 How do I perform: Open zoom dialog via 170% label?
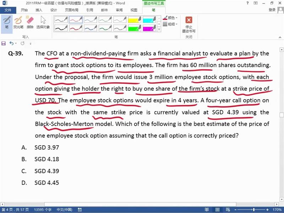pyautogui.click(x=277, y=210)
